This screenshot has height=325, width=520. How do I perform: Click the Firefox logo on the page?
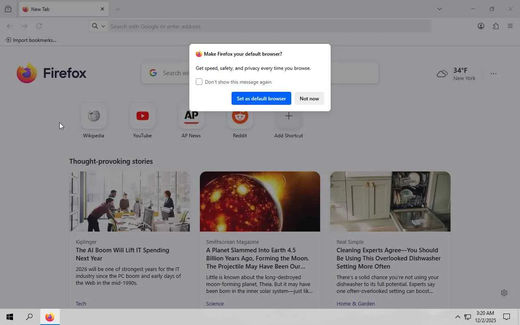click(x=52, y=73)
